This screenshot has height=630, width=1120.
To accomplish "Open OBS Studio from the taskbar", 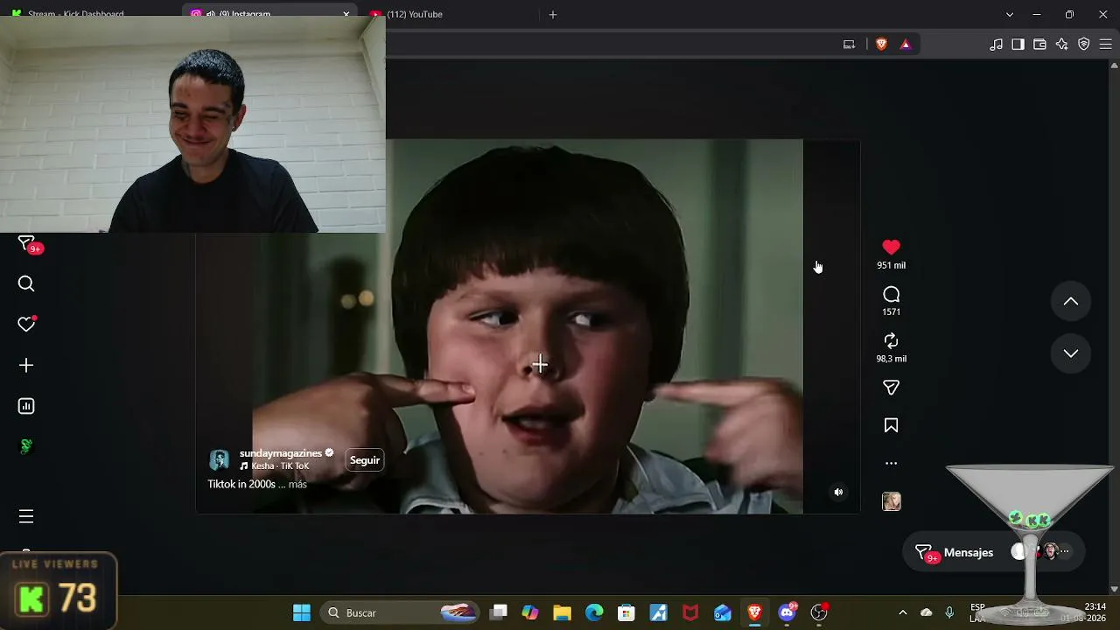I will [819, 612].
